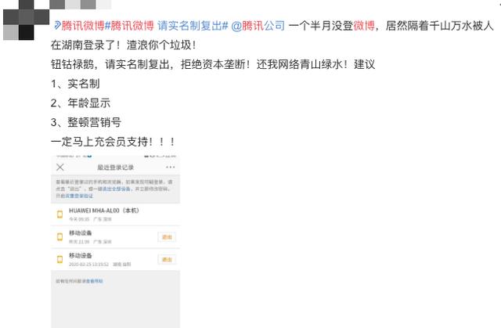Click the second 移动设备 phone icon

(59, 236)
